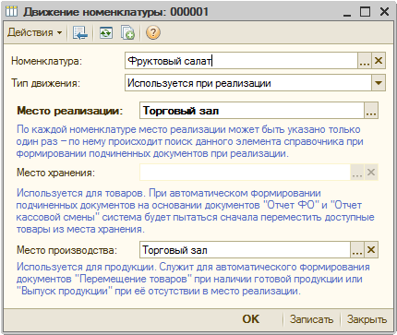Maximize the Движение номенклатуры window
Image resolution: width=397 pixels, height=335 pixels.
[x=366, y=12]
